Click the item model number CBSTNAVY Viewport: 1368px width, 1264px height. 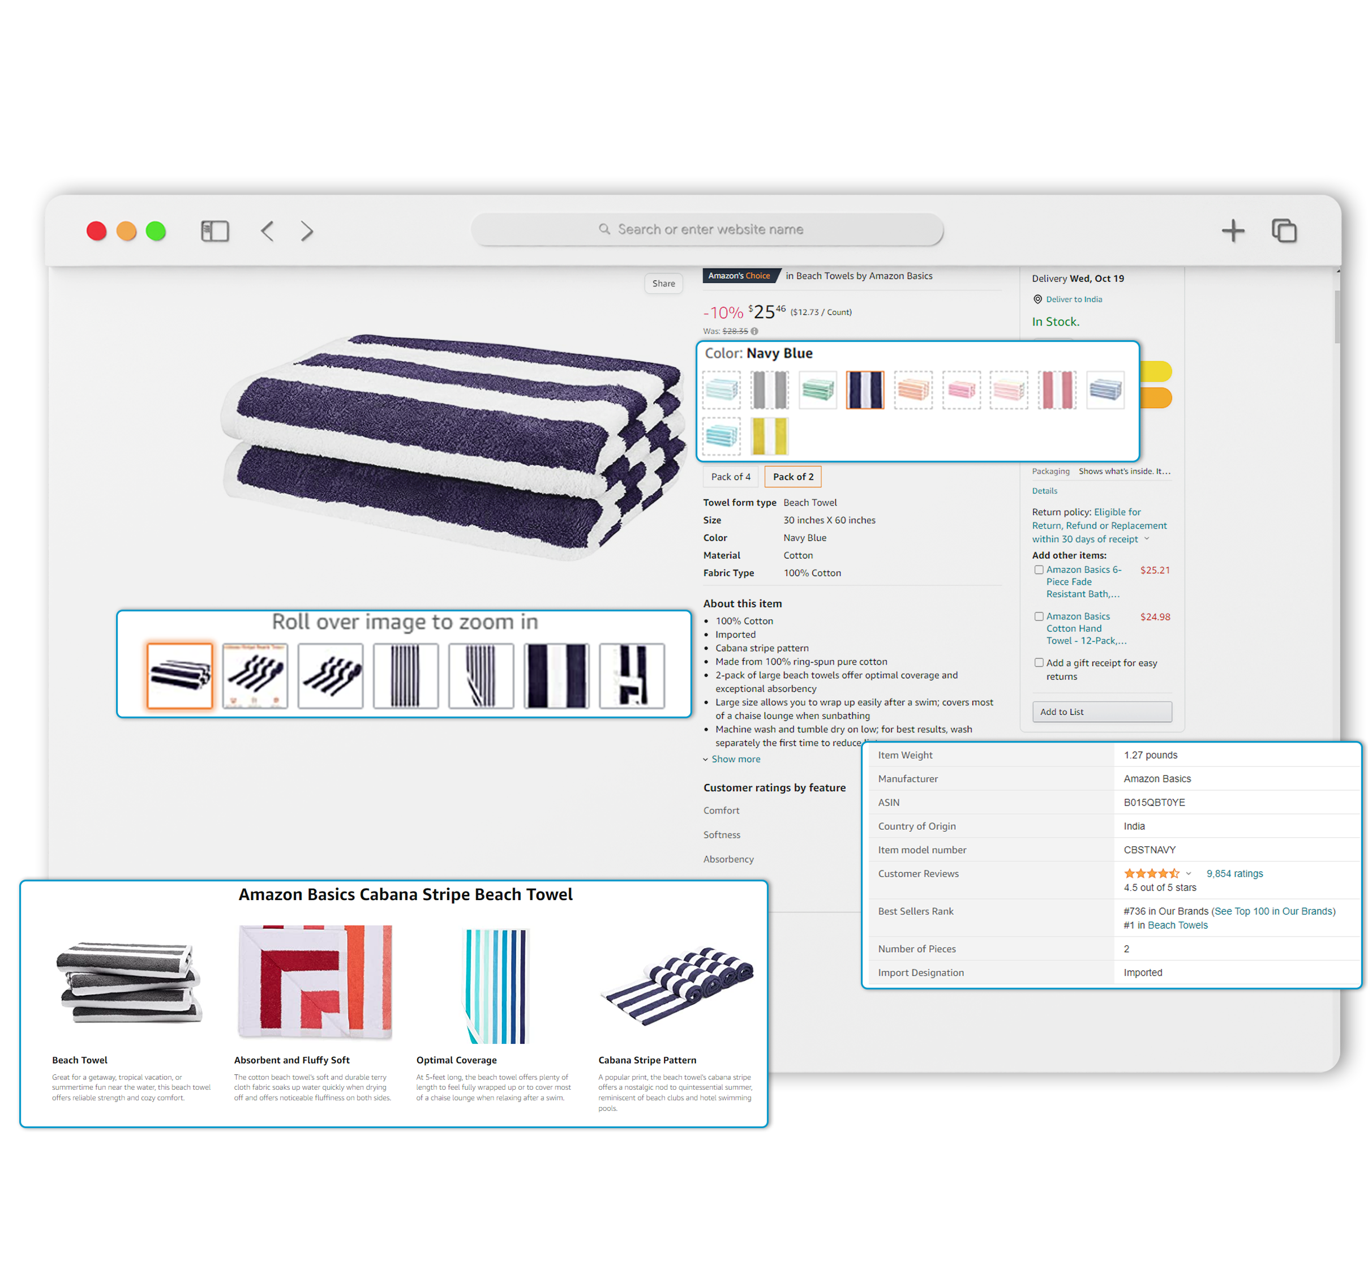pos(1149,850)
